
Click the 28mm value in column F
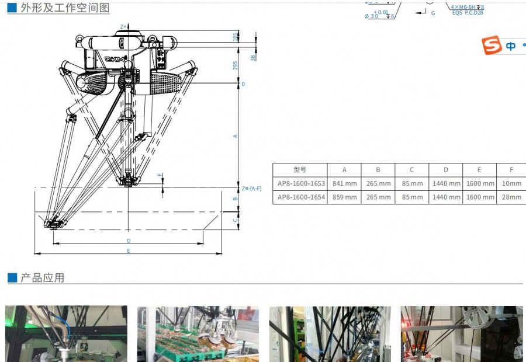(x=511, y=197)
